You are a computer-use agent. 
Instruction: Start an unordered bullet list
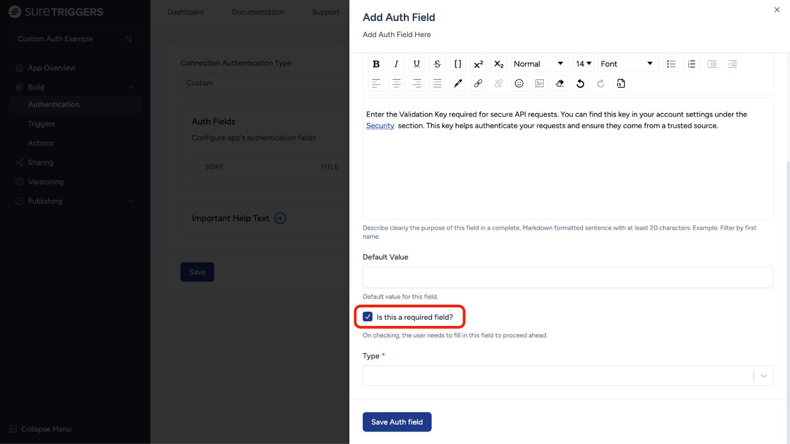671,64
